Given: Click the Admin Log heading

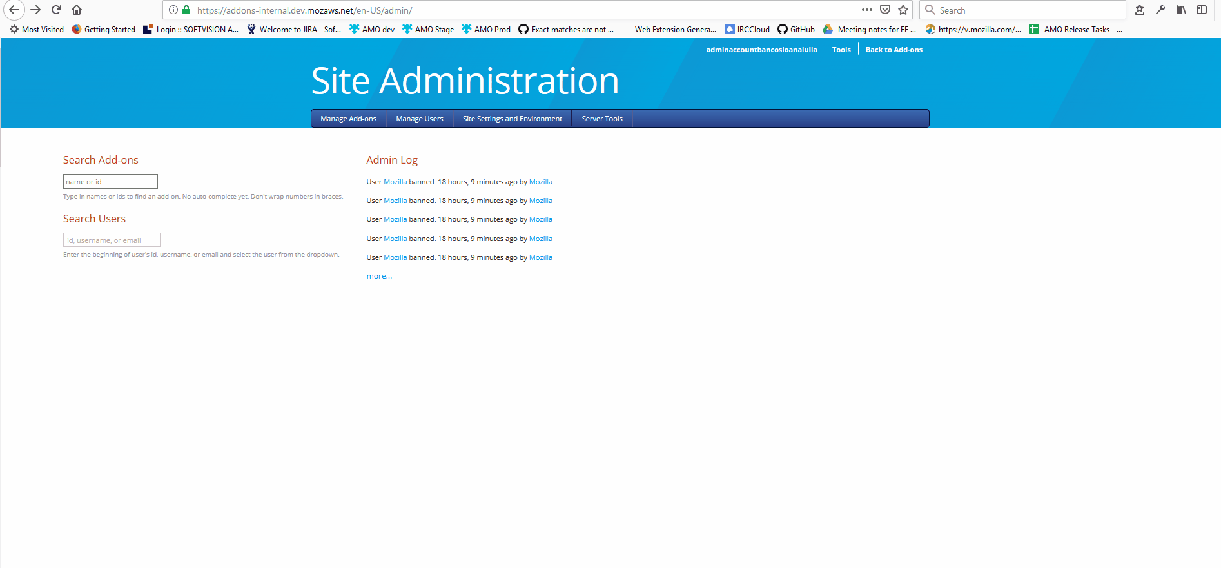Looking at the screenshot, I should [392, 160].
